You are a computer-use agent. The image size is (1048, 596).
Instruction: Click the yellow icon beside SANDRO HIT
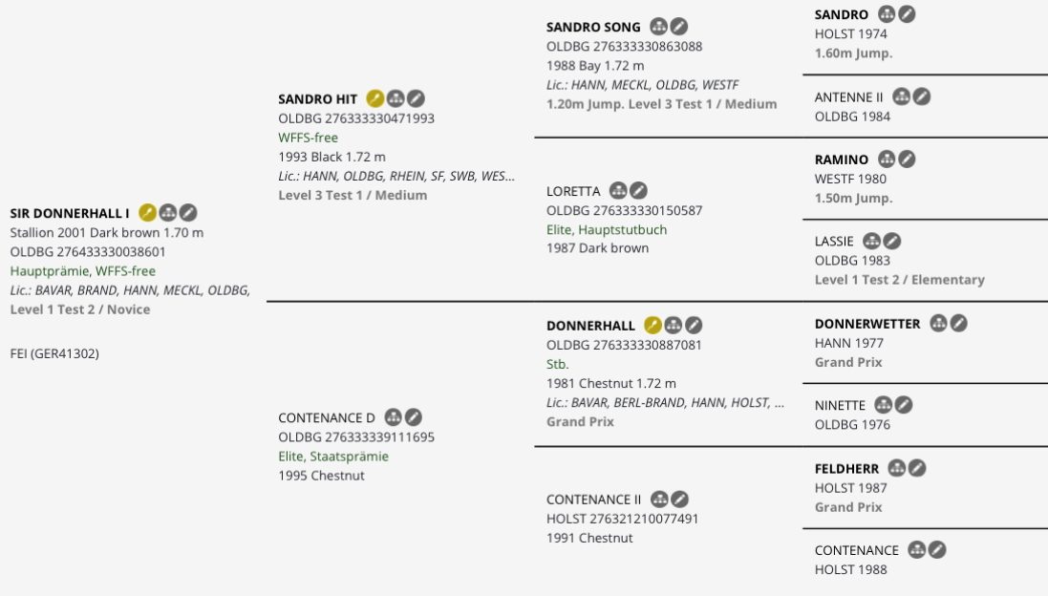[x=375, y=99]
